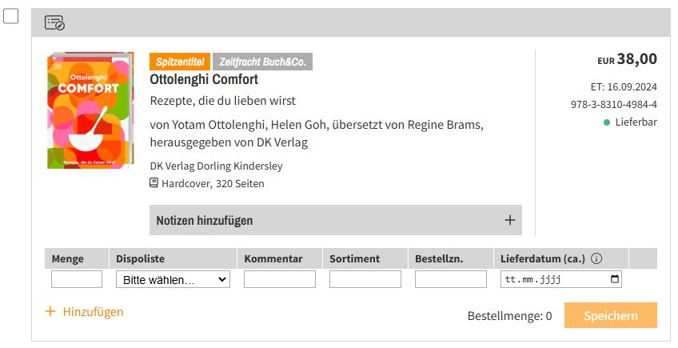Screen dimensions: 678x348
Task: Expand the Notizen hinzufügen section
Action: pyautogui.click(x=336, y=220)
